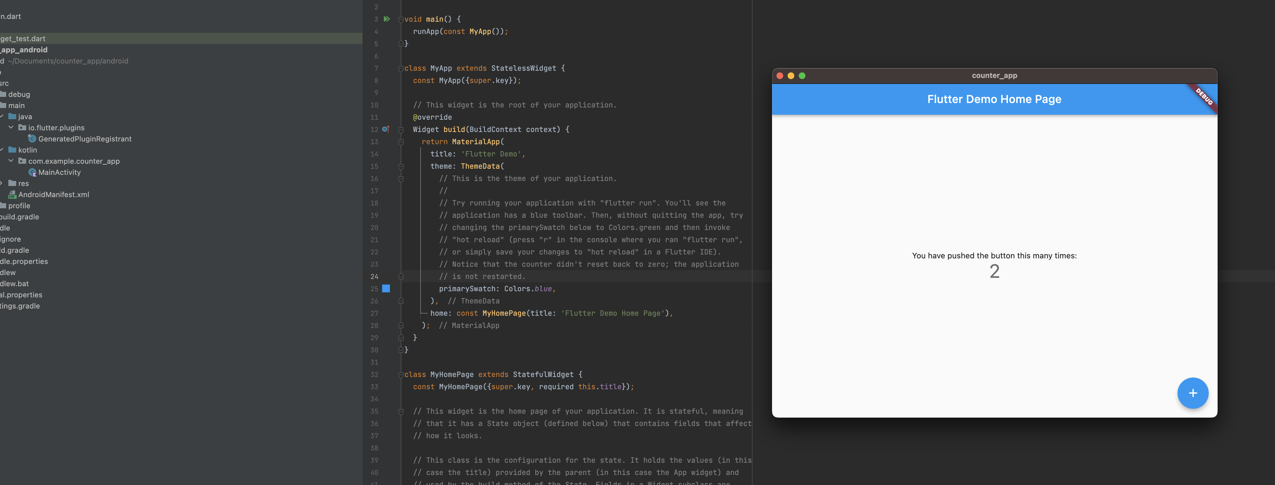The image size is (1275, 485).
Task: Select widget_test.dart in the project tree
Action: [23, 39]
